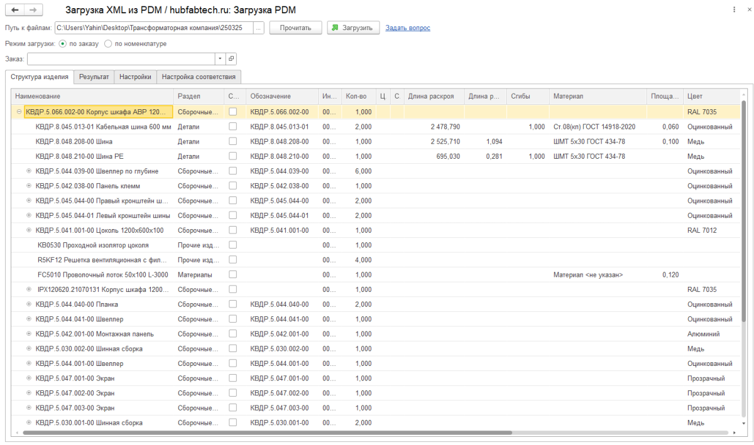Expand the Швеллер по глубине tree node
The image size is (754, 445).
click(x=29, y=171)
